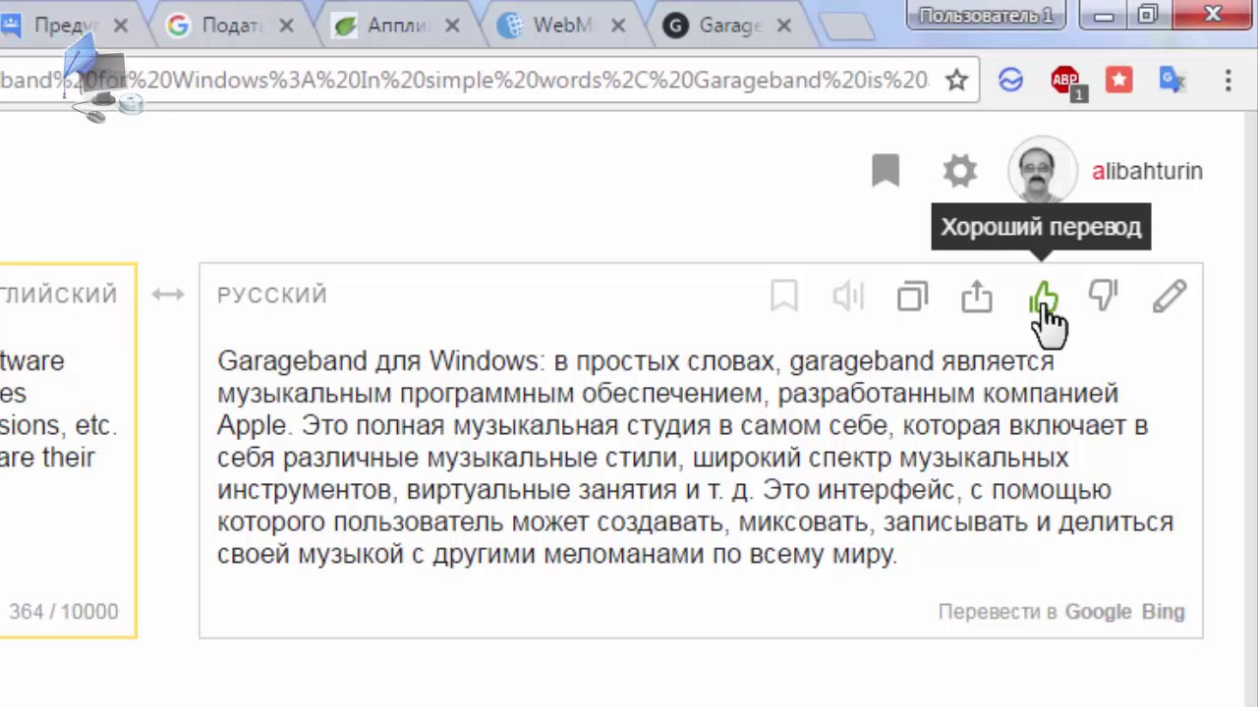Listen to the Russian translation

coord(848,296)
